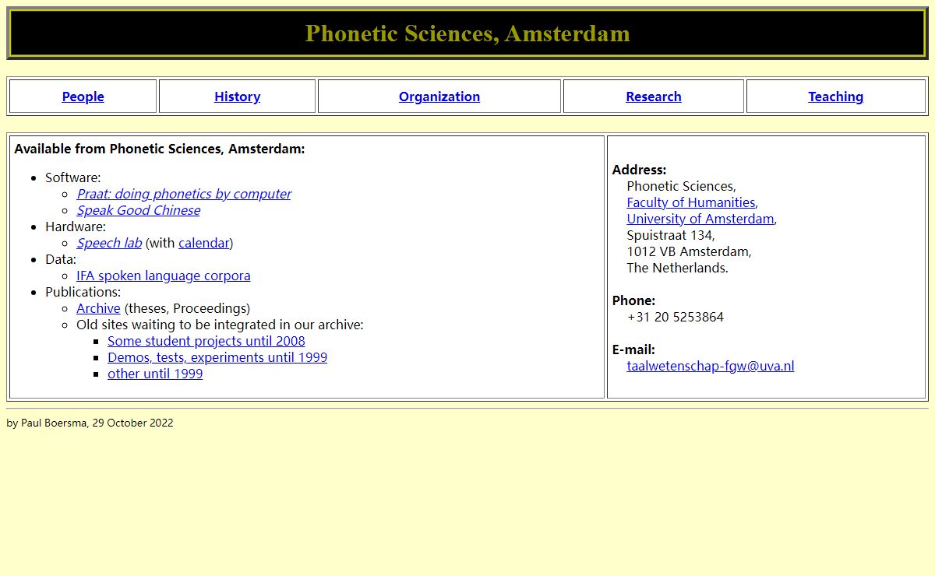This screenshot has width=935, height=576.
Task: Select the 'E-mail:' label
Action: pos(633,349)
